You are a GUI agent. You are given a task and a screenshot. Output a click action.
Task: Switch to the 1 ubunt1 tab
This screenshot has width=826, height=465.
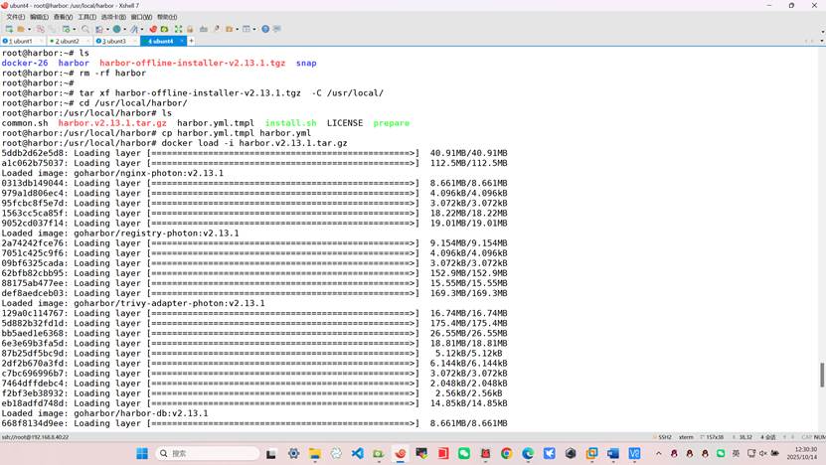(21, 41)
